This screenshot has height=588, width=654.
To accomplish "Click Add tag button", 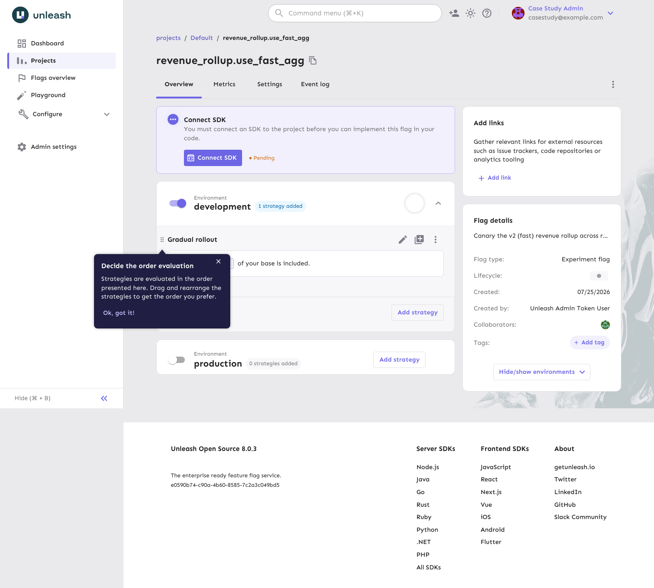I will [590, 343].
